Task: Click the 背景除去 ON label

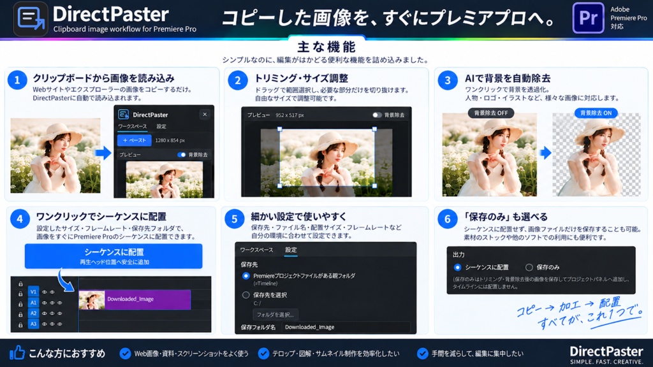Action: [596, 113]
